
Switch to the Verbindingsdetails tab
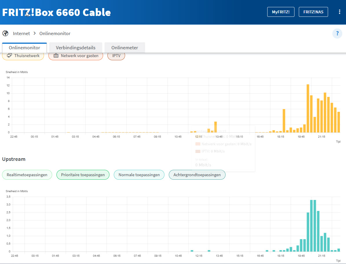pos(76,48)
